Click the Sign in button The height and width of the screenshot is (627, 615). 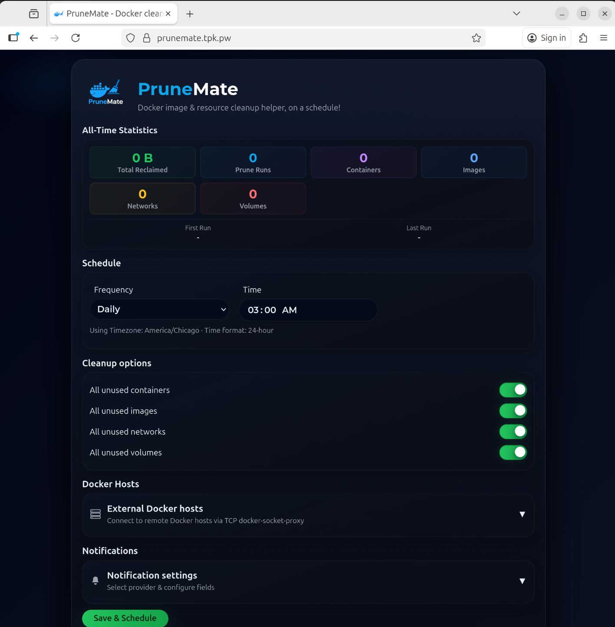546,38
